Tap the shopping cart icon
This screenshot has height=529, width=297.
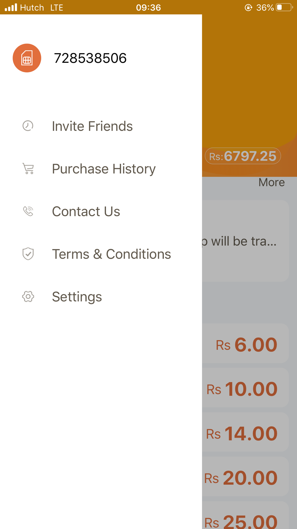(x=28, y=169)
